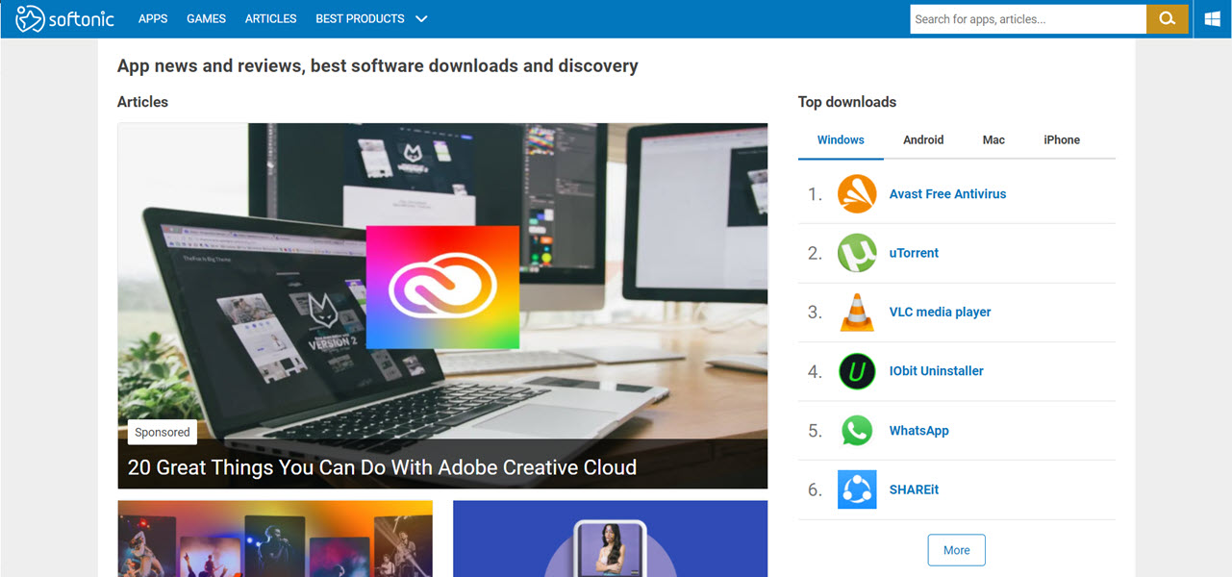Open the uTorrent link
Screen dimensions: 1232x577
[914, 253]
